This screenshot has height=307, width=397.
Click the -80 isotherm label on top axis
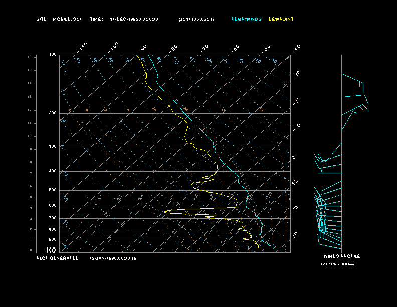(x=173, y=48)
